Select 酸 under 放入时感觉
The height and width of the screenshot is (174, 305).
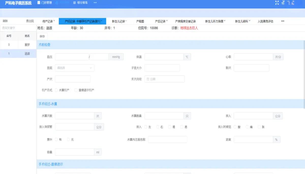click(x=235, y=127)
